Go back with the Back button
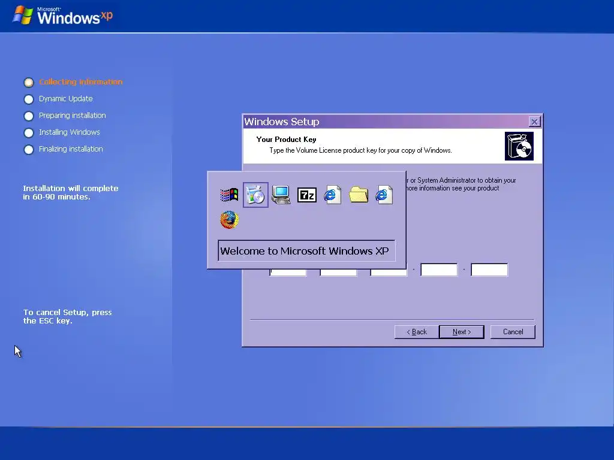 [x=417, y=332]
